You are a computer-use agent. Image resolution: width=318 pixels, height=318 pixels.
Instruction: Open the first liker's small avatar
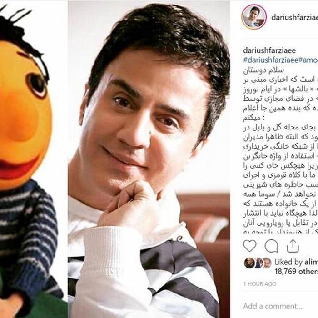[x=248, y=263]
